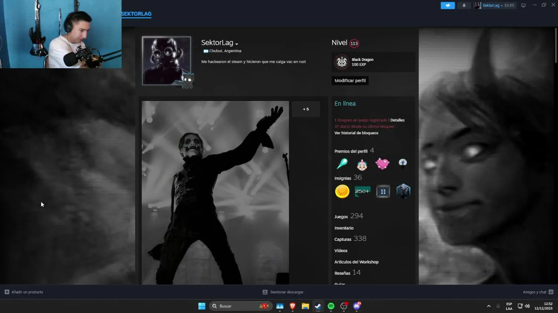Screen dimensions: 558x313
Task: Open the notifications bell in Steam
Action: [464, 5]
